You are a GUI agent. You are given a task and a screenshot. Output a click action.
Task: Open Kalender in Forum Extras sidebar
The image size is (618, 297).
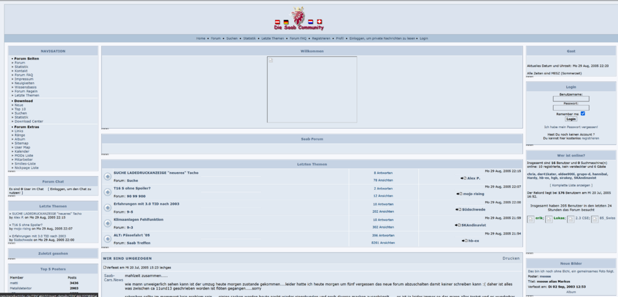click(22, 152)
